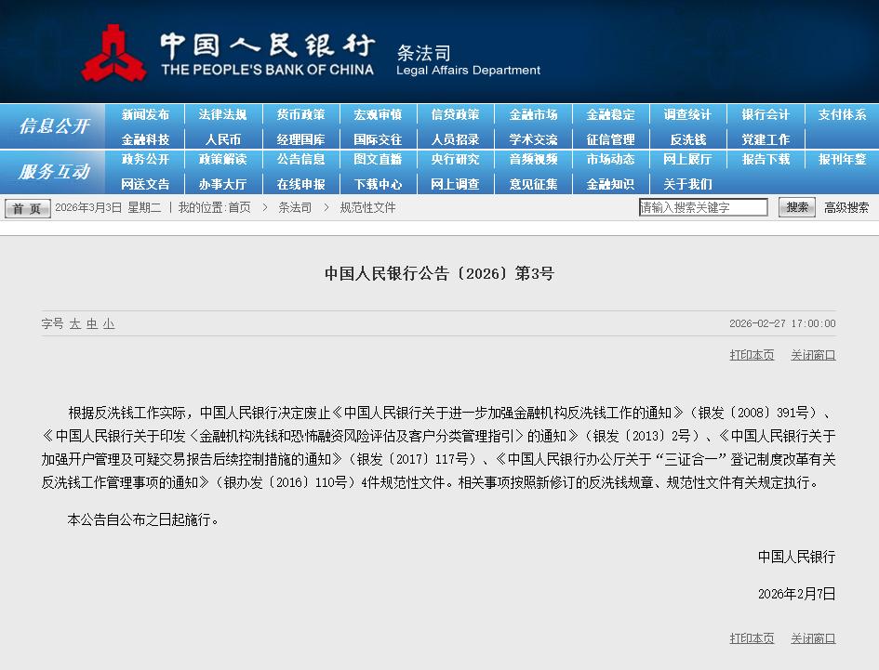Screen dimensions: 879x670
Task: Open the 服务互动 section banner
Action: coord(54,172)
